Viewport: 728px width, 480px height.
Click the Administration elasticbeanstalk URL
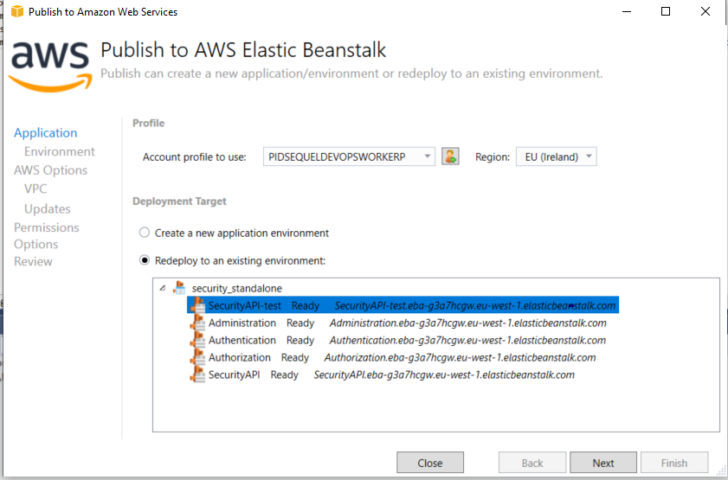click(468, 323)
